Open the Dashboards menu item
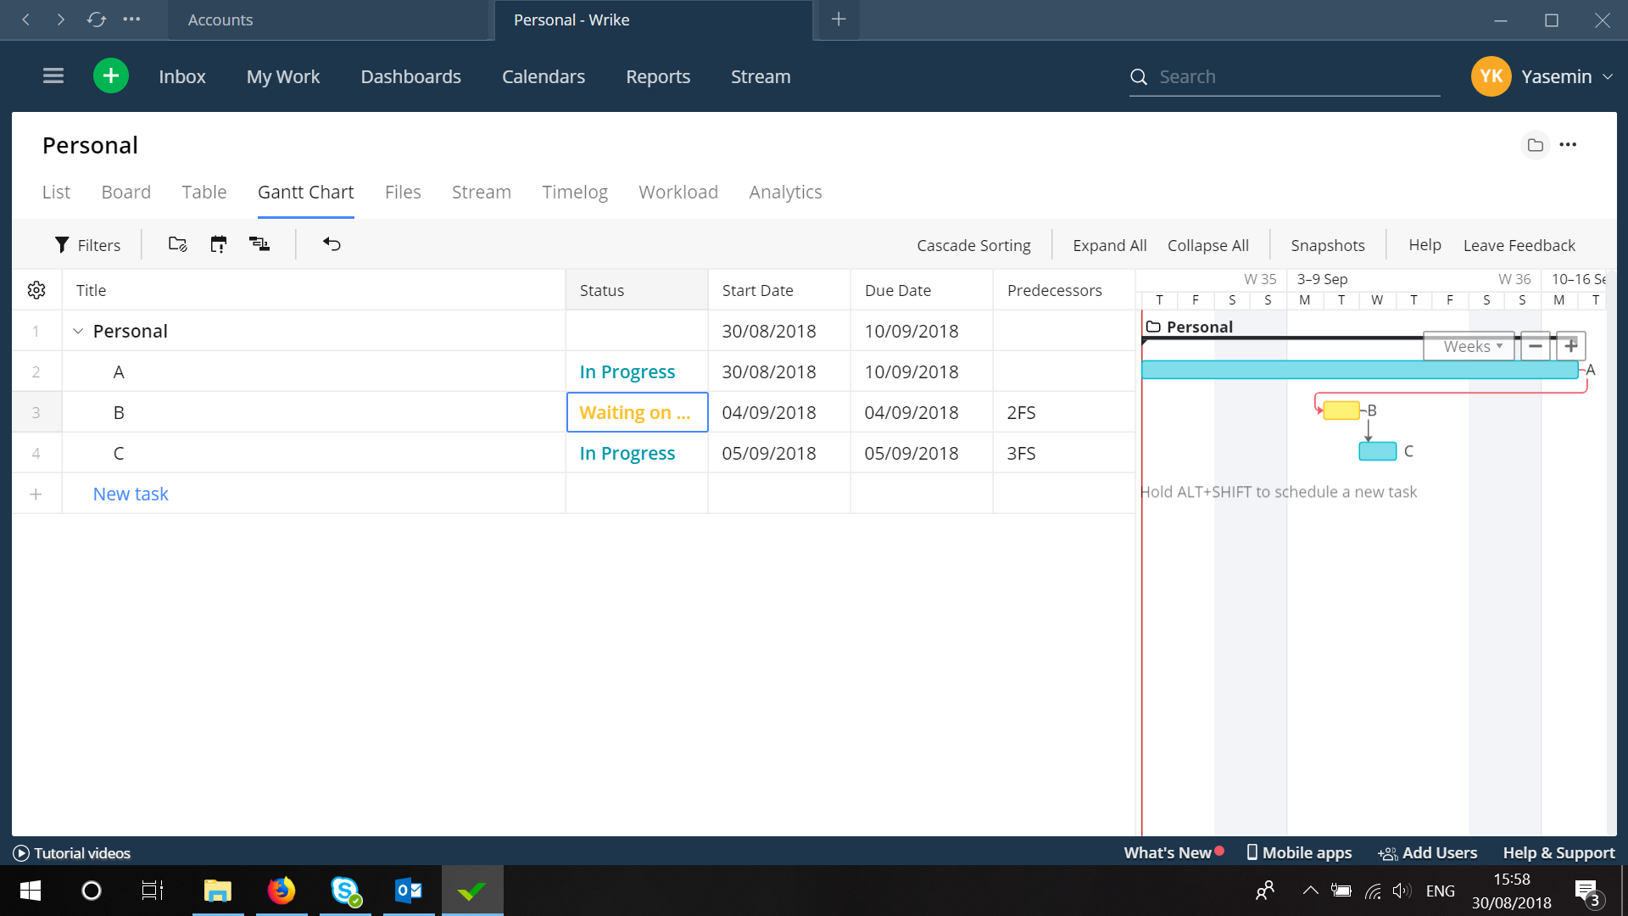Screen dimensions: 1628x916 (410, 76)
